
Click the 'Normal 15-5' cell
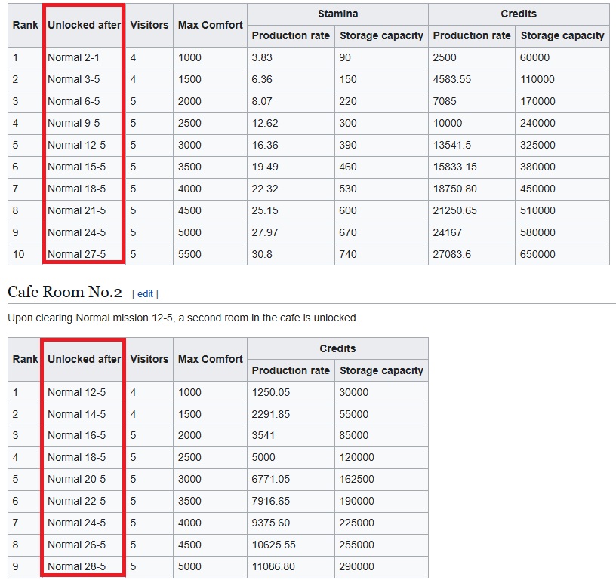[x=76, y=167]
